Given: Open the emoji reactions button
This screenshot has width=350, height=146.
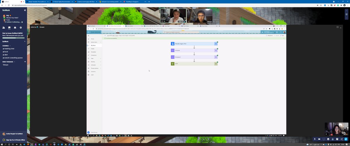Looking at the screenshot, I should pos(328,139).
